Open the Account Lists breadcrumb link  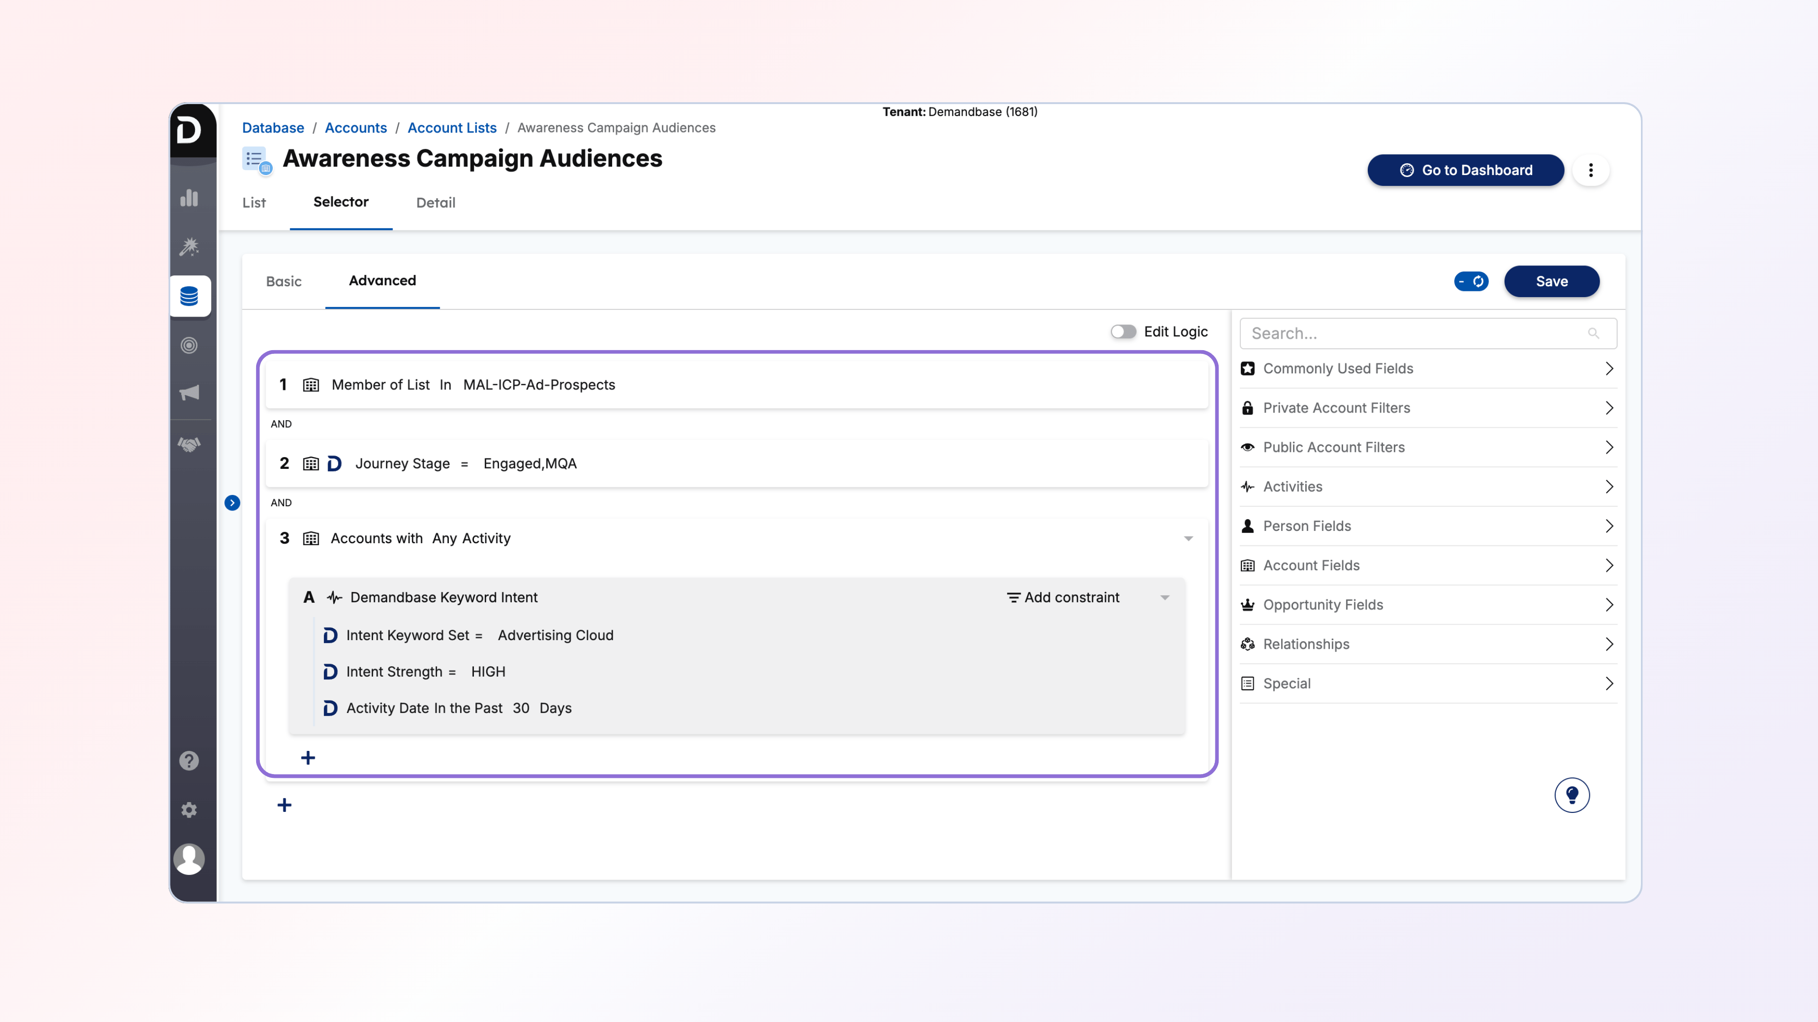click(452, 128)
